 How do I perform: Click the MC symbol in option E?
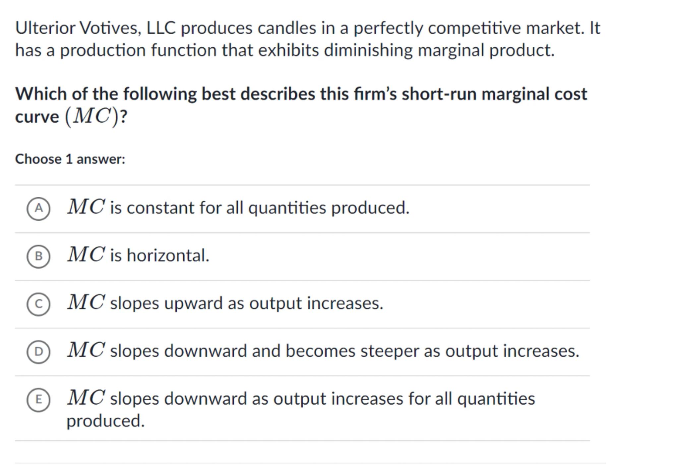[86, 398]
